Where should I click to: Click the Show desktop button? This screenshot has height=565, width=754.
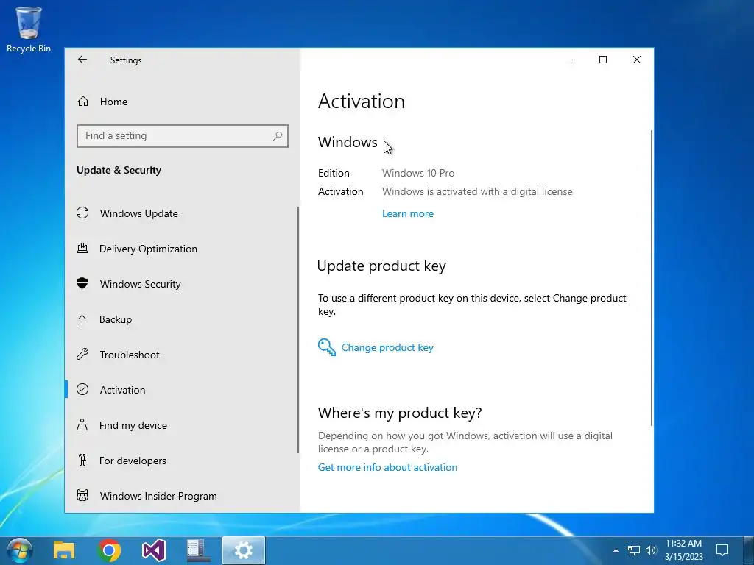pyautogui.click(x=749, y=550)
